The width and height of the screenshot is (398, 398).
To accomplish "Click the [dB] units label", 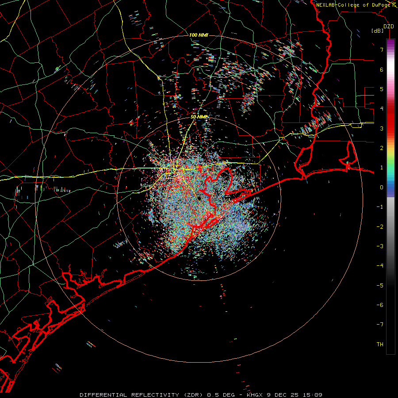I will pyautogui.click(x=378, y=31).
